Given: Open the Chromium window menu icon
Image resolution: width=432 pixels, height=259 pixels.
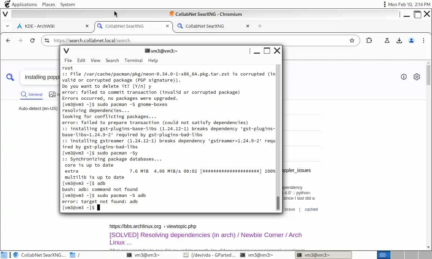Looking at the screenshot, I should [x=5, y=14].
